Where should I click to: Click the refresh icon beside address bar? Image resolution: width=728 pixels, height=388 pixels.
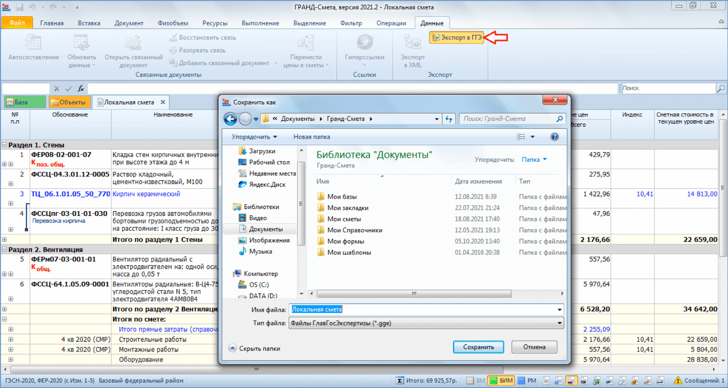point(449,119)
